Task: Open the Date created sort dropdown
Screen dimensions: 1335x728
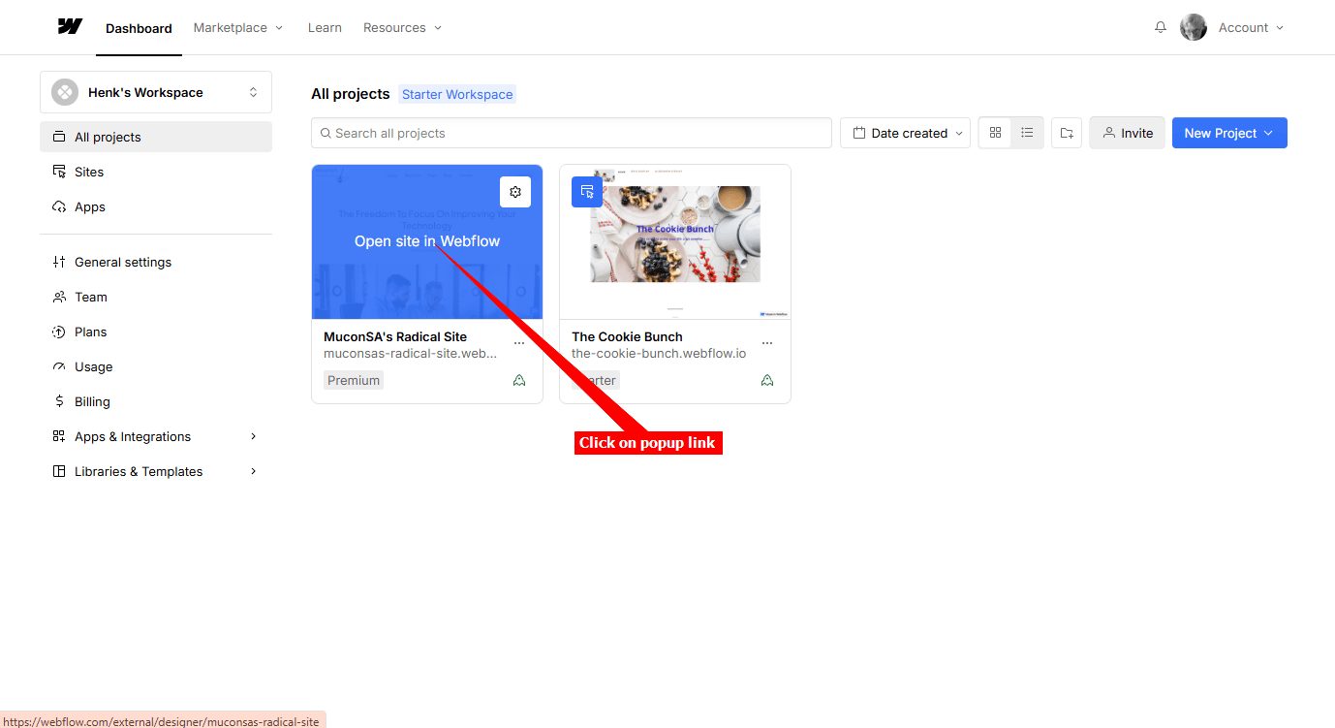Action: click(x=905, y=133)
